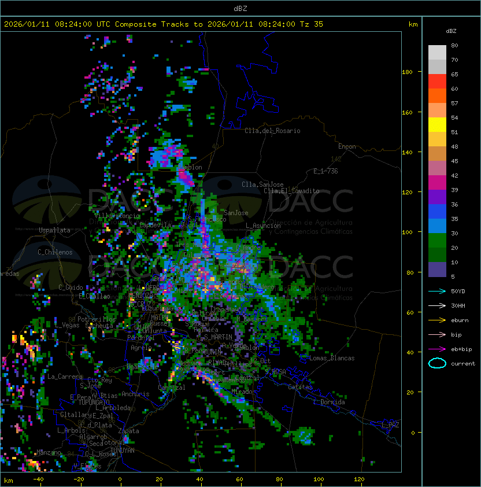This screenshot has width=481, height=487.
Task: Click the pink bip arrow legend icon
Action: 437,334
